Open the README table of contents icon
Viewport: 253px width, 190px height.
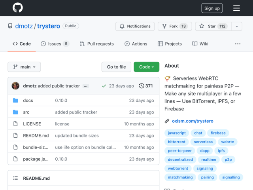coord(15,178)
